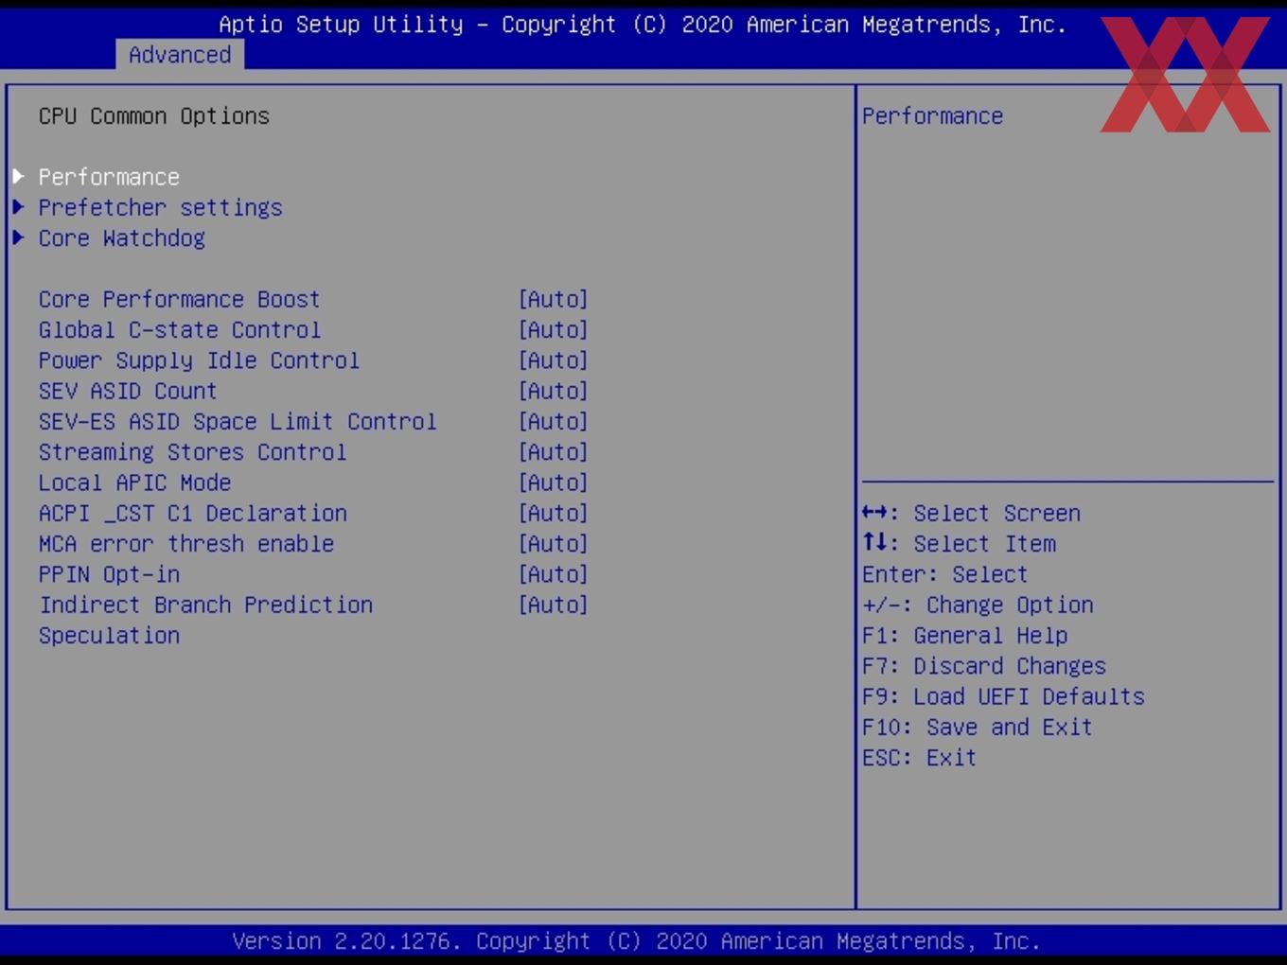Select the SEV ASID Count label

tap(128, 391)
